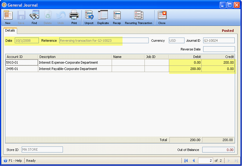Click the Out of Balance field
242x166 pixels.
coord(218,150)
